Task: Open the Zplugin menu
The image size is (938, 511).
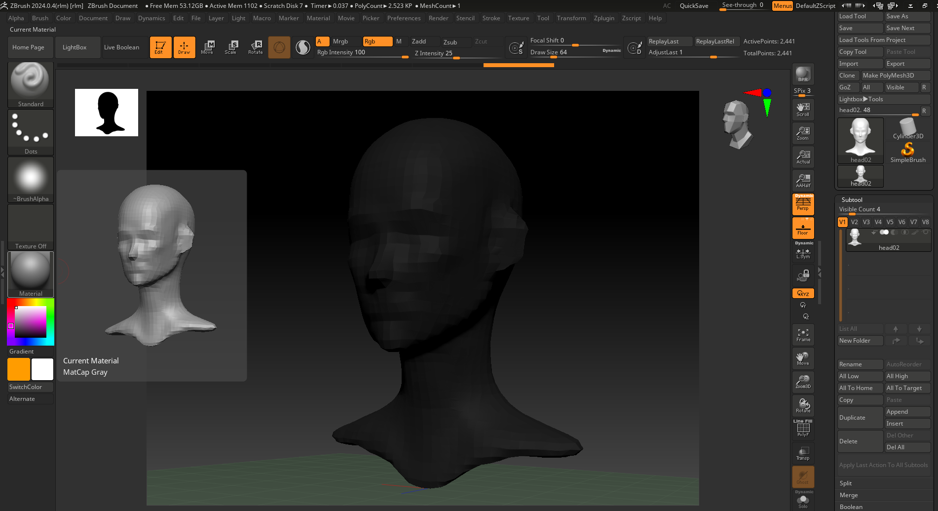Action: [x=604, y=18]
